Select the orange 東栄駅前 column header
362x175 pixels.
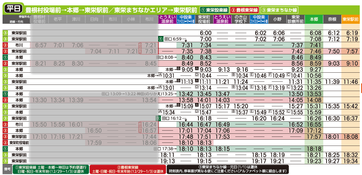point(350,19)
